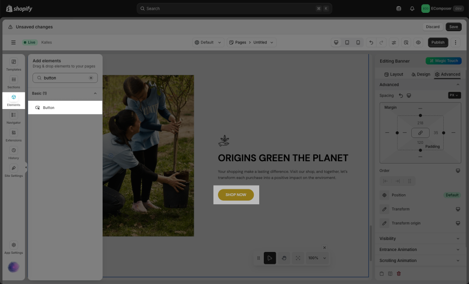469x284 pixels.
Task: Toggle linked padding values
Action: 420,133
